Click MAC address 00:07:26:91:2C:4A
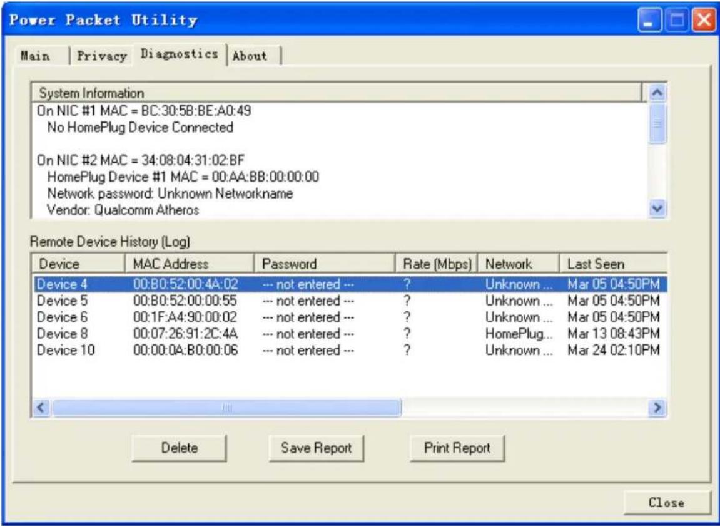Screen dimensions: 720x526 point(186,334)
